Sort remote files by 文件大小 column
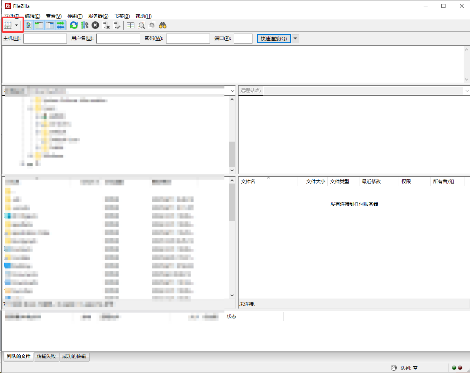This screenshot has width=470, height=373. point(313,182)
